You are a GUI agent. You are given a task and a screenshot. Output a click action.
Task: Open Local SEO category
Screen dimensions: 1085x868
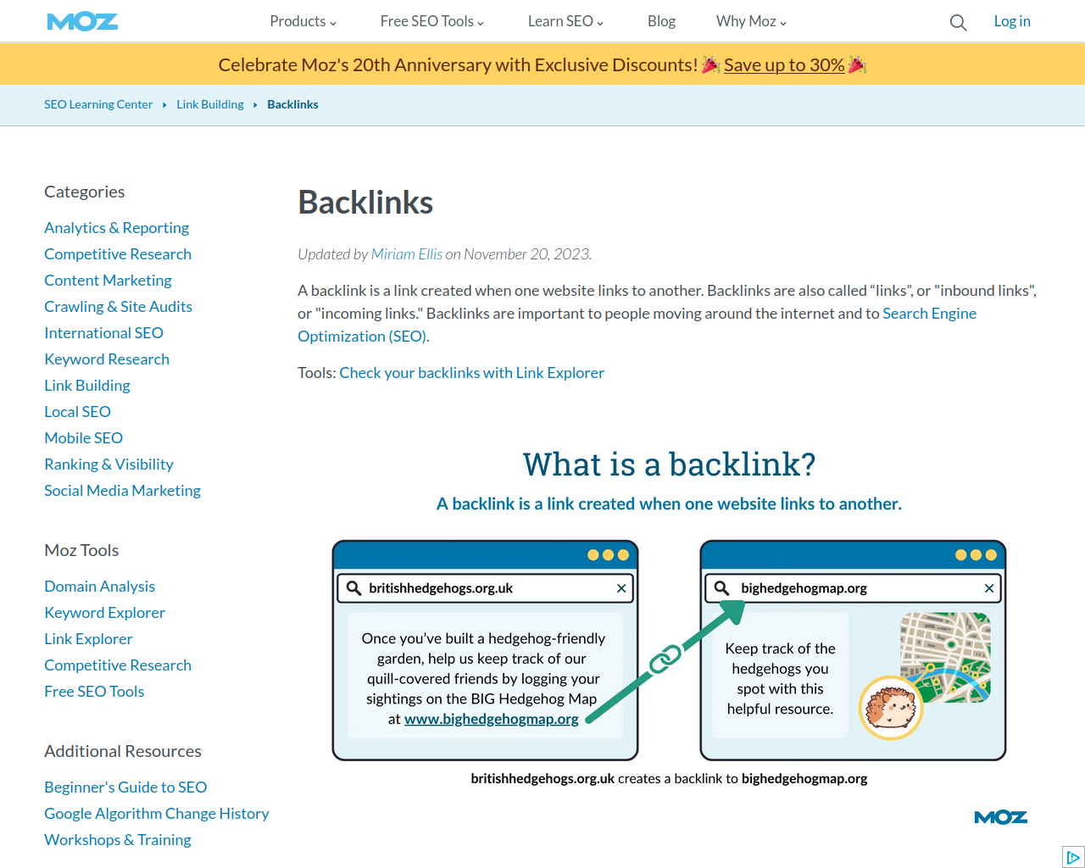(77, 411)
